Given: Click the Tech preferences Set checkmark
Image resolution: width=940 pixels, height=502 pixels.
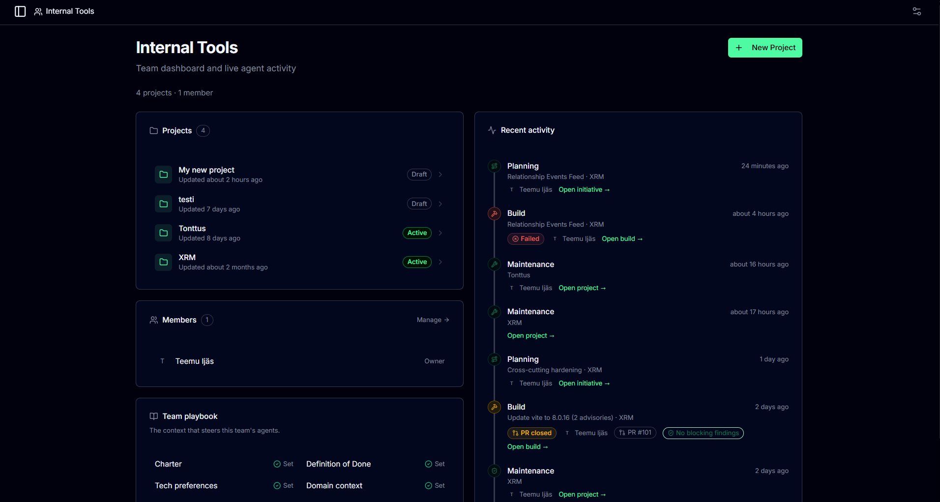Looking at the screenshot, I should pyautogui.click(x=277, y=486).
